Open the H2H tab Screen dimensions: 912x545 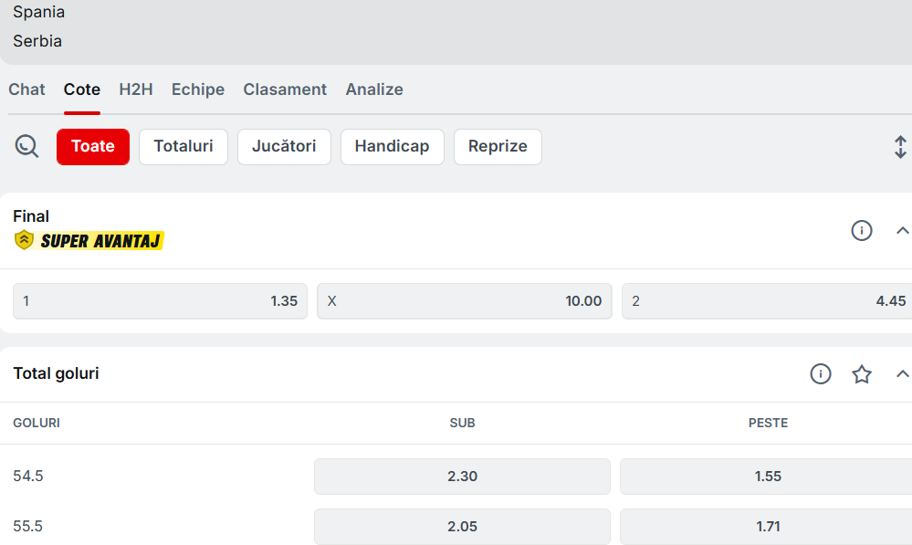tap(136, 89)
